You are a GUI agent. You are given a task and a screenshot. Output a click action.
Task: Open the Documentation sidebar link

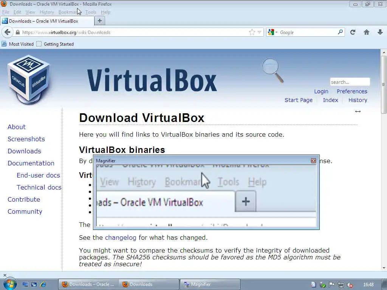31,163
